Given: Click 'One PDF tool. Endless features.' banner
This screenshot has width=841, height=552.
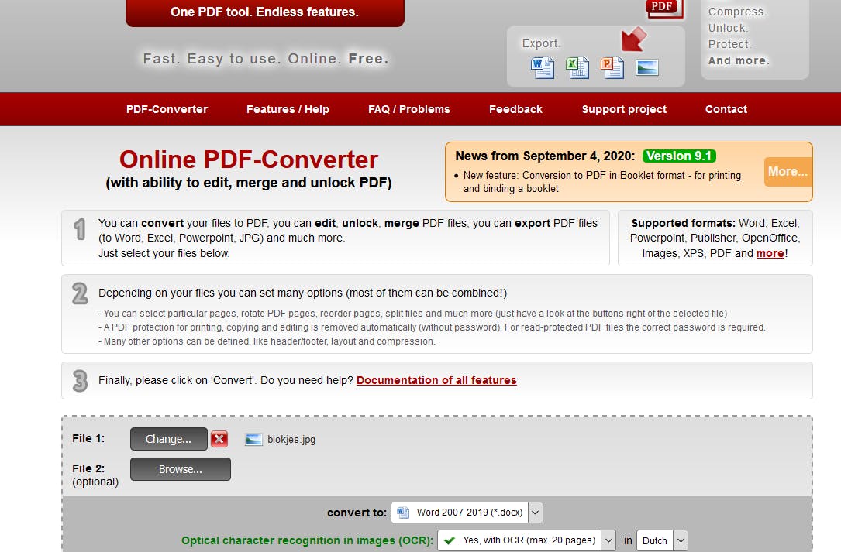Looking at the screenshot, I should [x=264, y=12].
